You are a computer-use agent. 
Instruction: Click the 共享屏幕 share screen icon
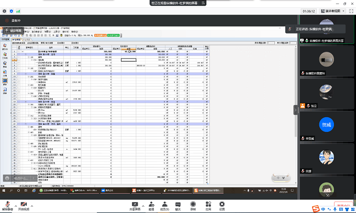[135, 203]
